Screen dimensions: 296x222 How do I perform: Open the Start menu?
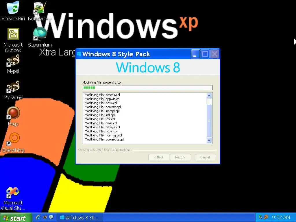[x=16, y=218]
